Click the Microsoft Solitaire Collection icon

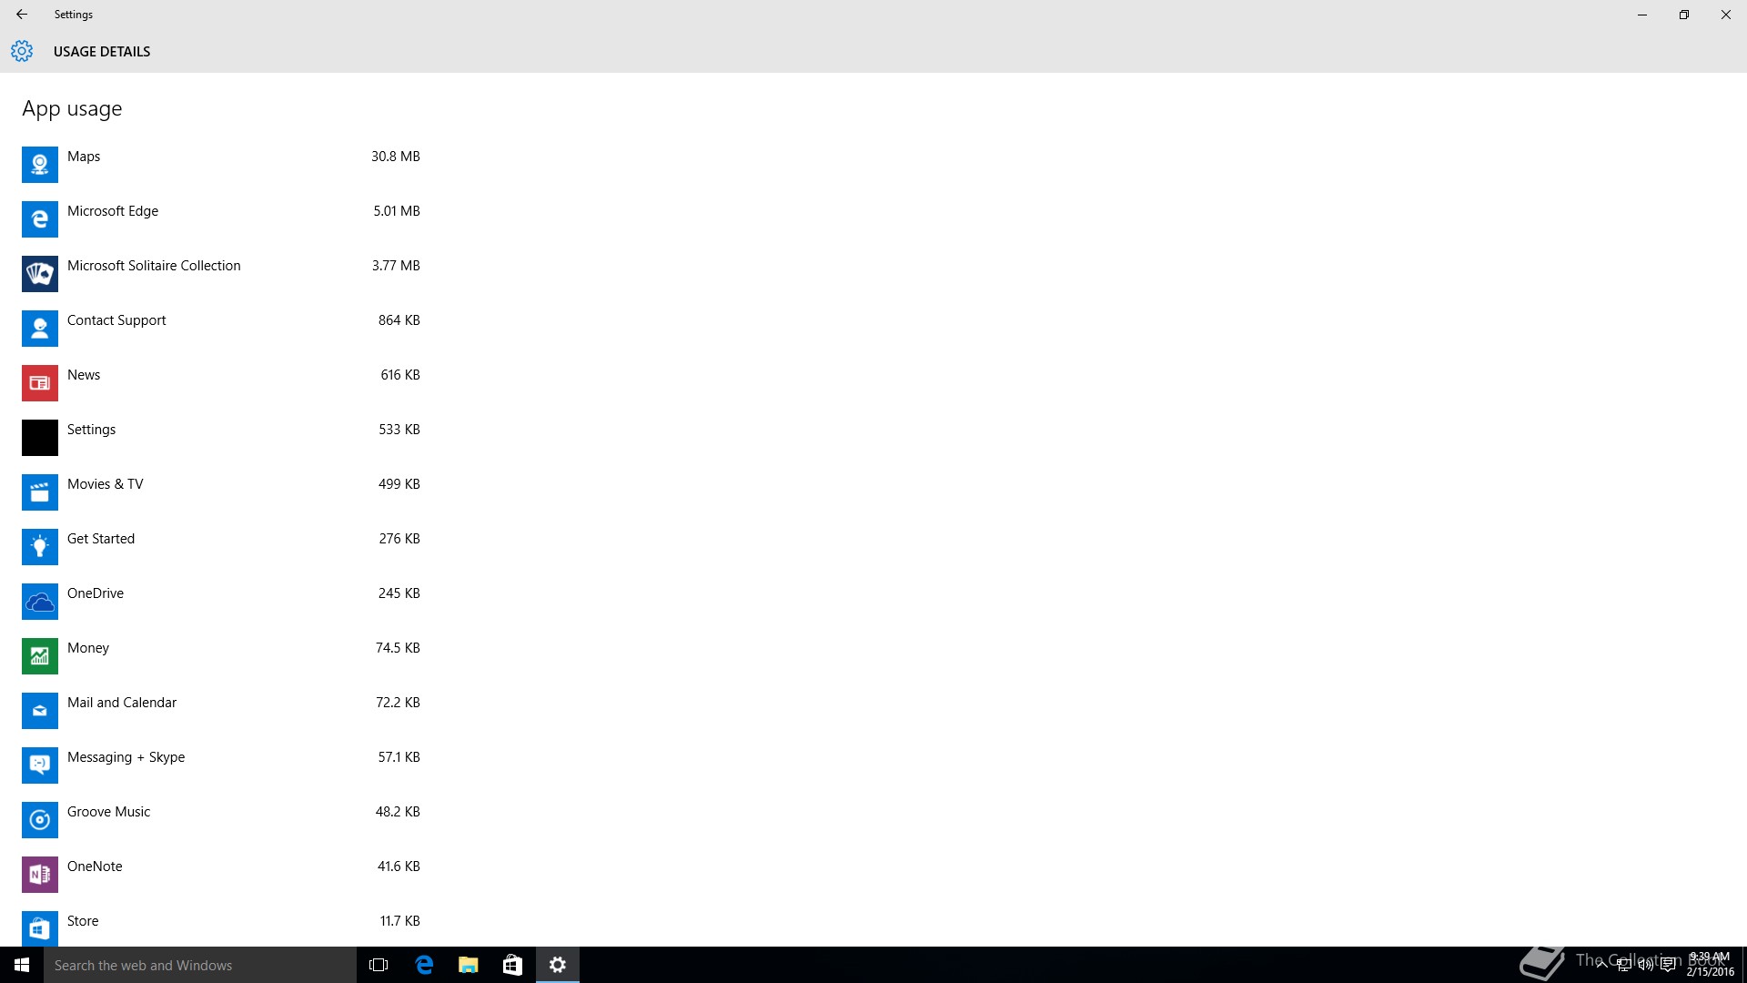point(40,274)
